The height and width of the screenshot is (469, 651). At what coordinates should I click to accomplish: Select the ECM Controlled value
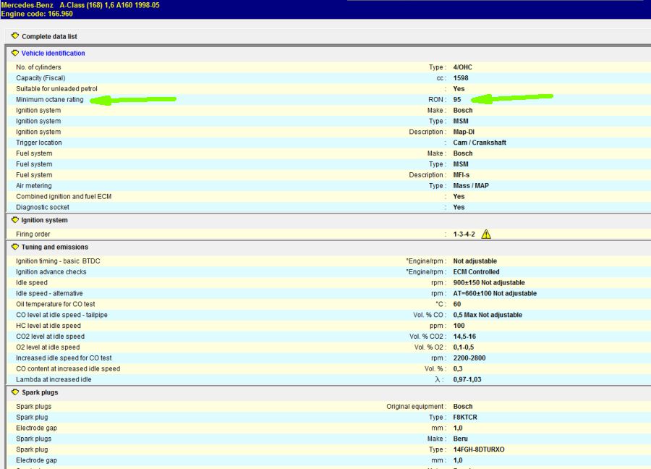point(476,272)
